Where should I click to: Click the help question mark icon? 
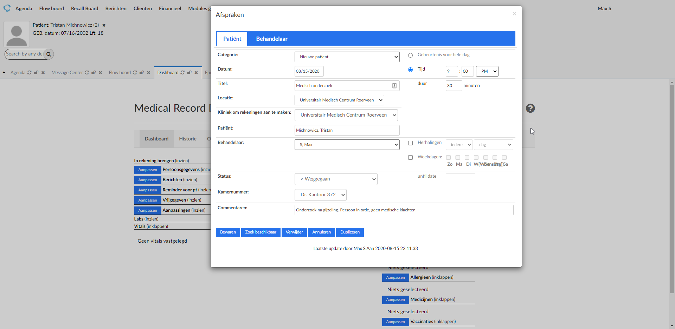click(x=530, y=108)
